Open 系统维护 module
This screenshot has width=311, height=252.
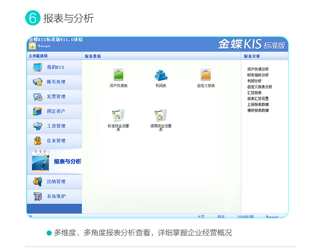(x=56, y=196)
